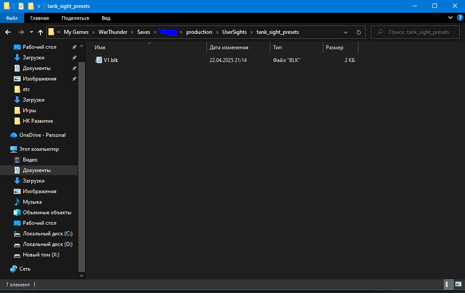Click the V1.blk file icon
This screenshot has width=465, height=293.
pyautogui.click(x=99, y=60)
